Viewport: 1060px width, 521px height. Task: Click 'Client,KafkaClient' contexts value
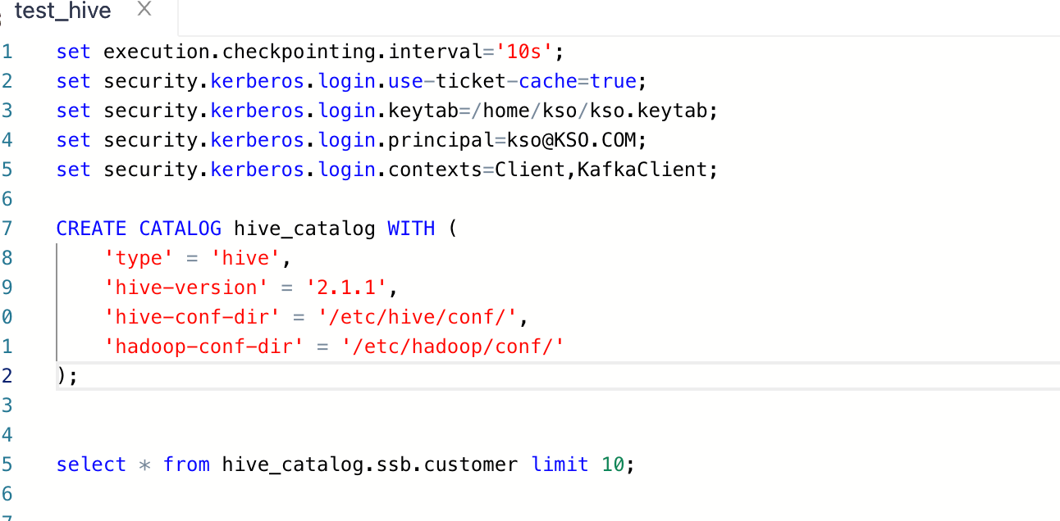601,170
